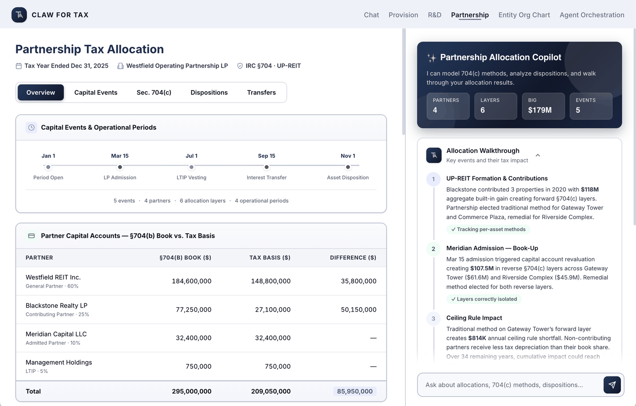This screenshot has width=636, height=406.
Task: Click the Tracking per-asset methods badge
Action: [488, 230]
